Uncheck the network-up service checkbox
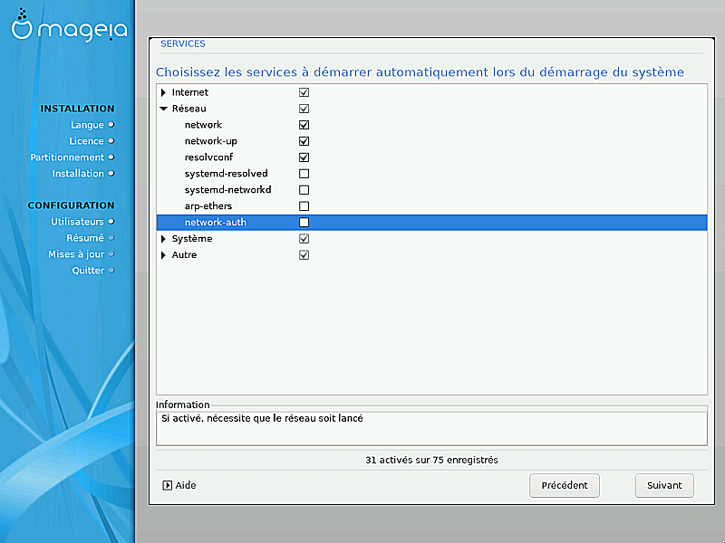This screenshot has height=543, width=725. [x=304, y=141]
